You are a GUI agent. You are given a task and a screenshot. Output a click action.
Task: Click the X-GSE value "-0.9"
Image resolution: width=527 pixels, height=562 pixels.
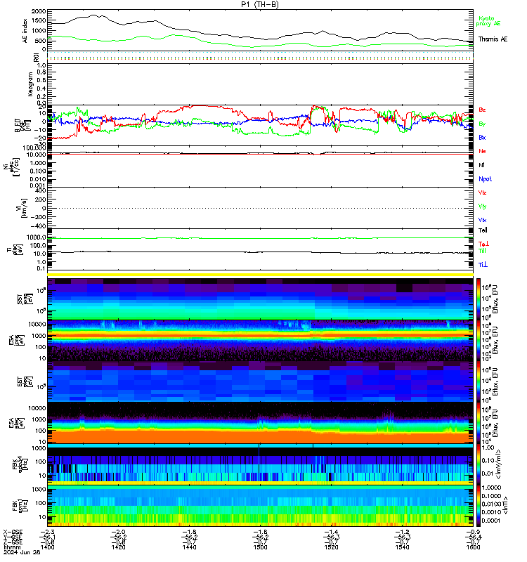coord(473,532)
